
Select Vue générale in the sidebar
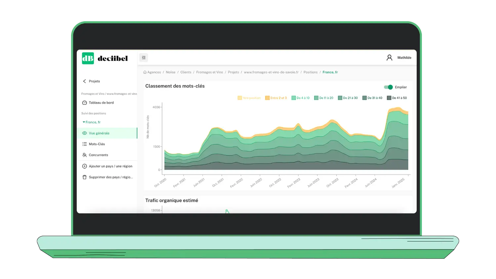[x=99, y=133]
